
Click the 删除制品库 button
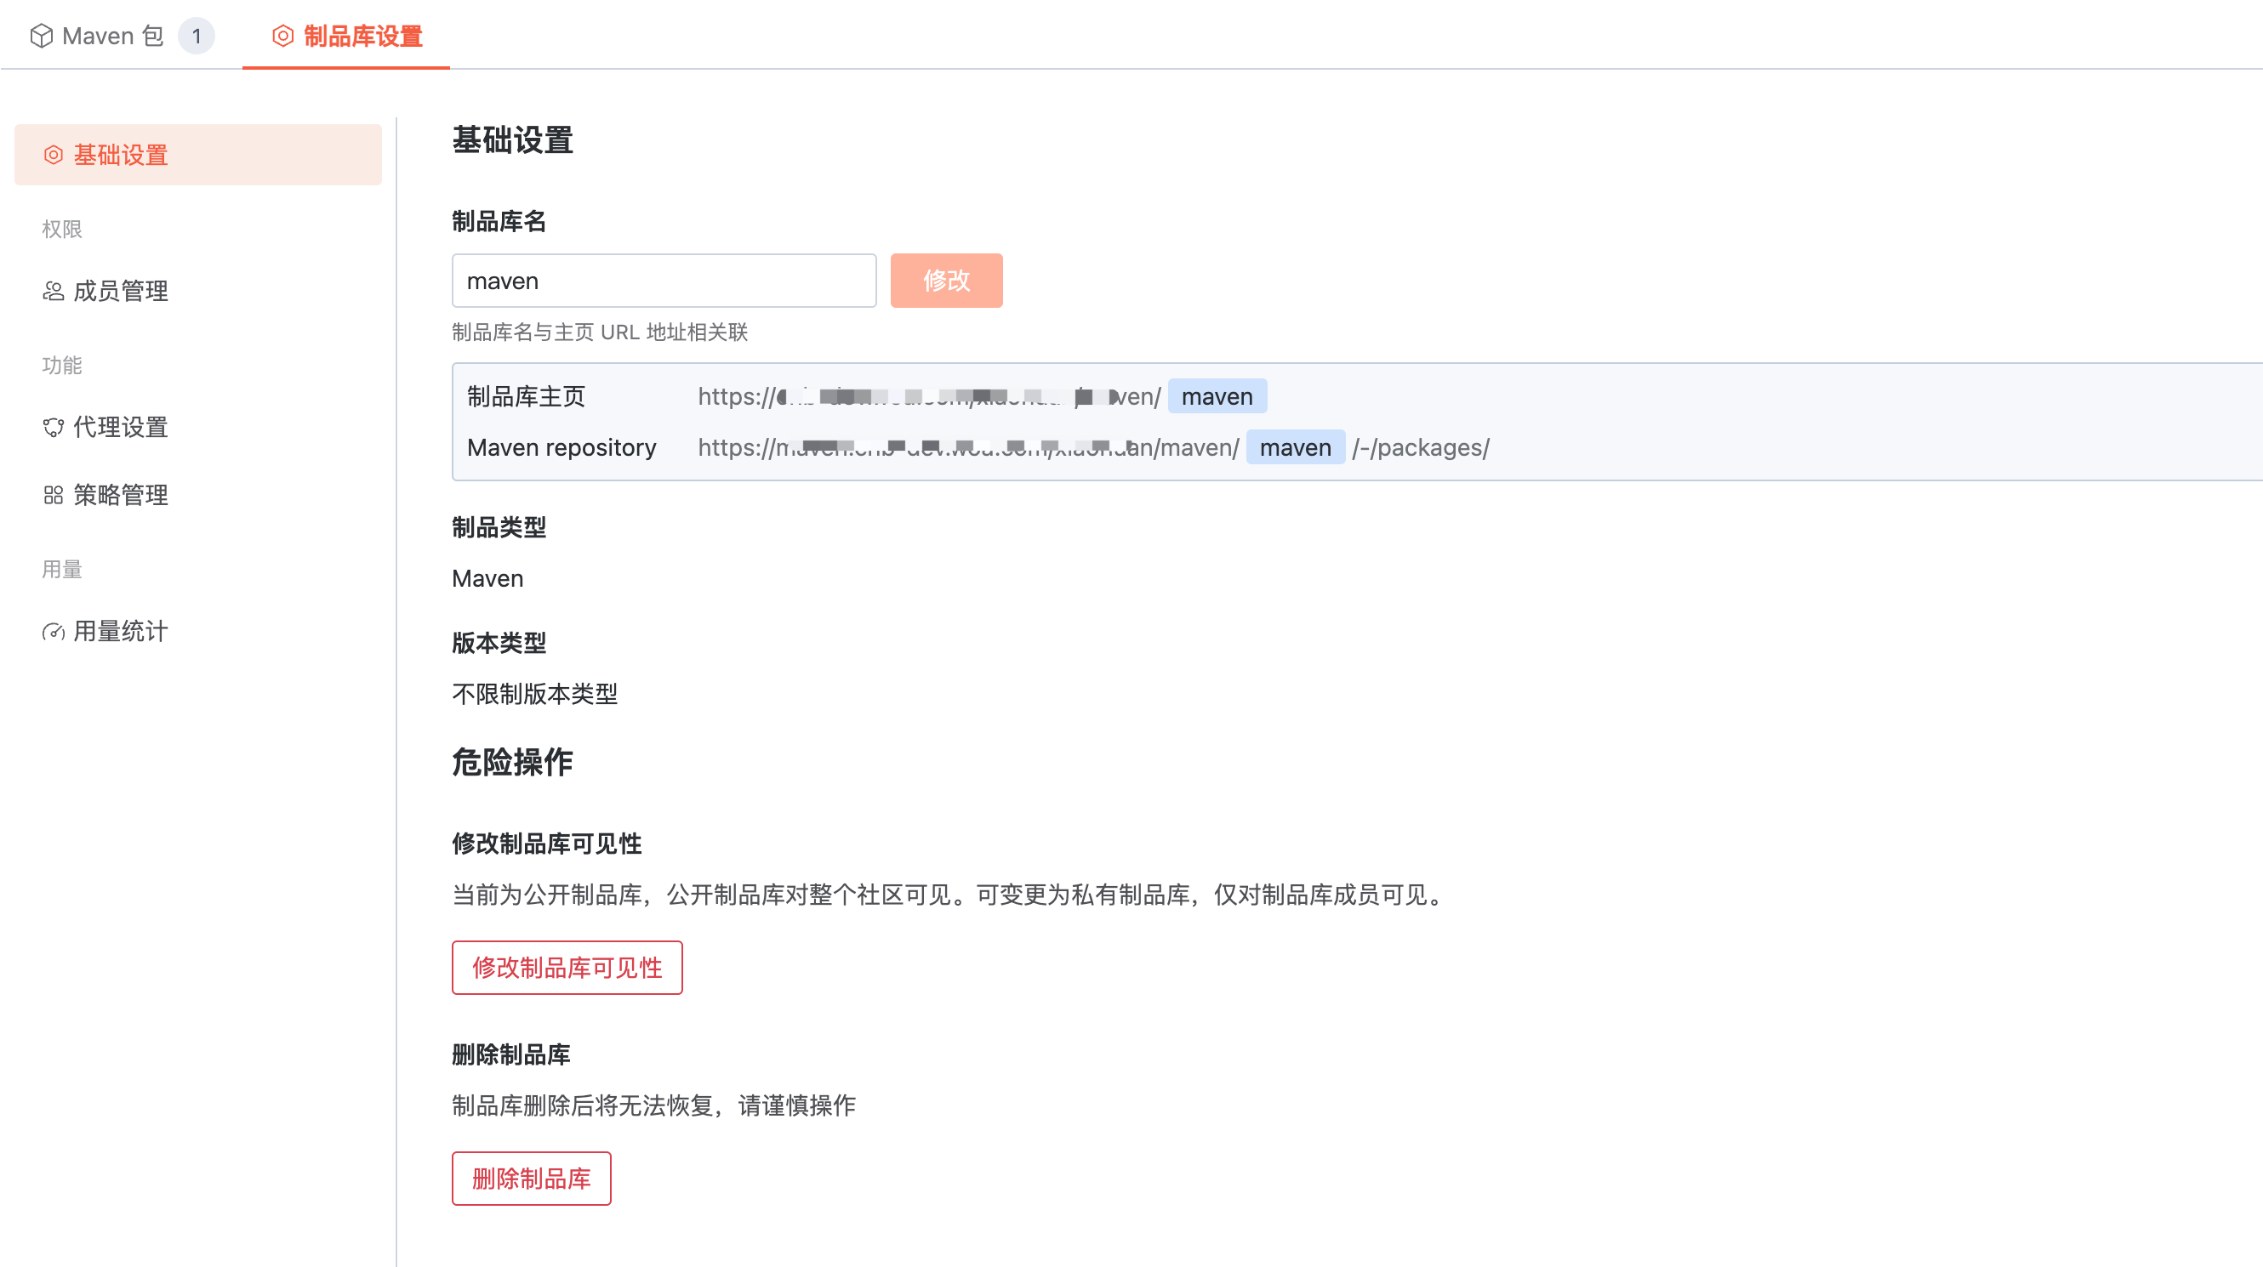(x=531, y=1179)
